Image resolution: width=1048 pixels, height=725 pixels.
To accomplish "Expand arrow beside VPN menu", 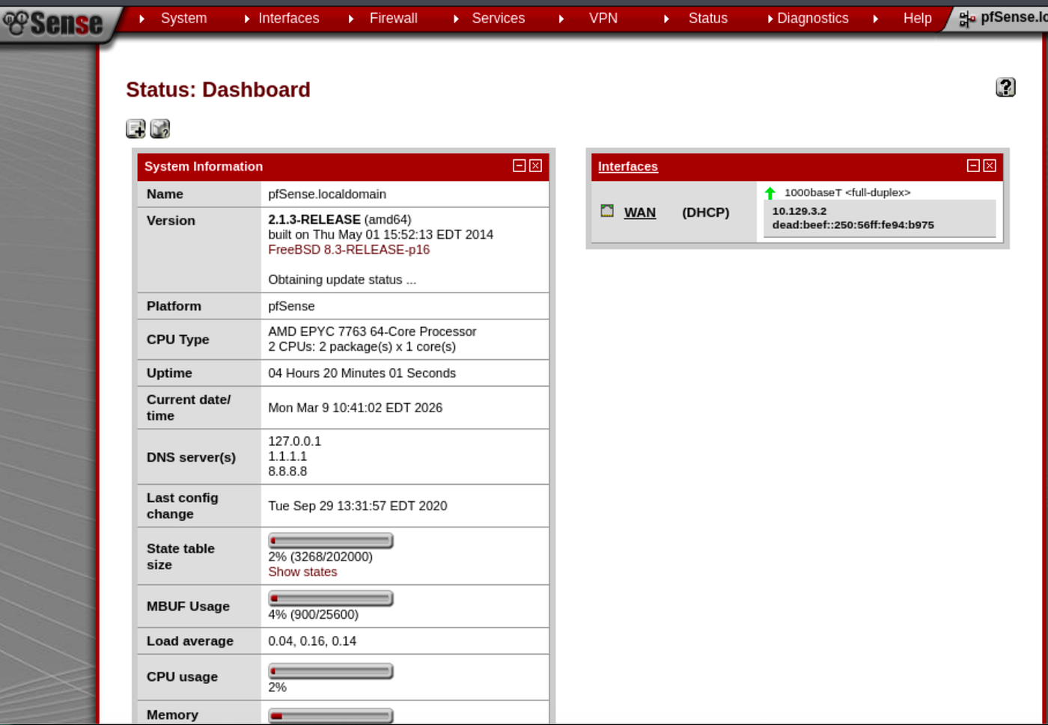I will [561, 19].
